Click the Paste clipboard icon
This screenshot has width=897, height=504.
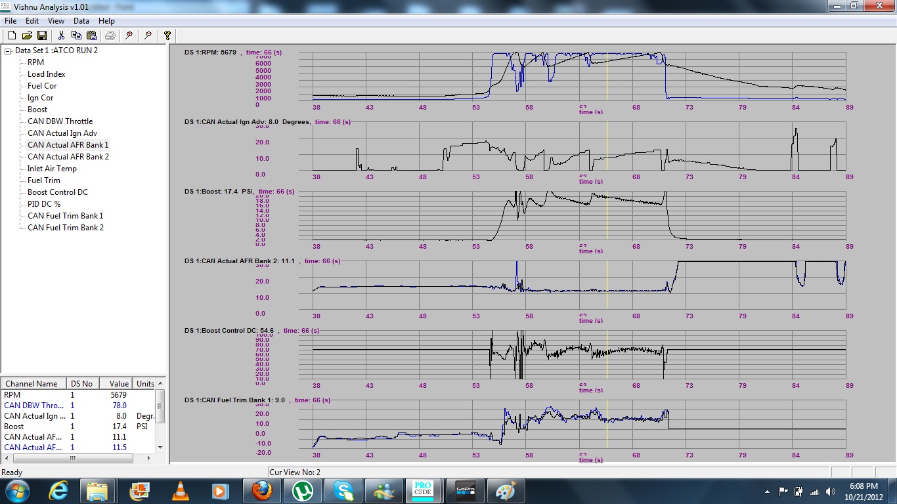click(x=91, y=35)
